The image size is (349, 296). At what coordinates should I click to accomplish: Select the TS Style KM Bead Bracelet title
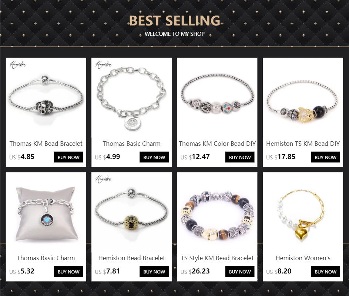click(x=217, y=258)
